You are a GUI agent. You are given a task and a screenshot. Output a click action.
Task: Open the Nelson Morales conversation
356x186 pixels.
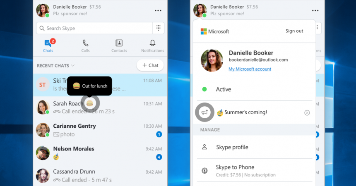click(x=100, y=153)
